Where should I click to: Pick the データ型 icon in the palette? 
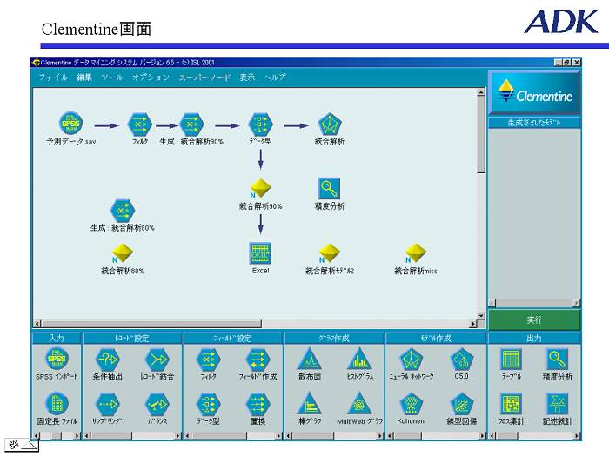point(209,405)
